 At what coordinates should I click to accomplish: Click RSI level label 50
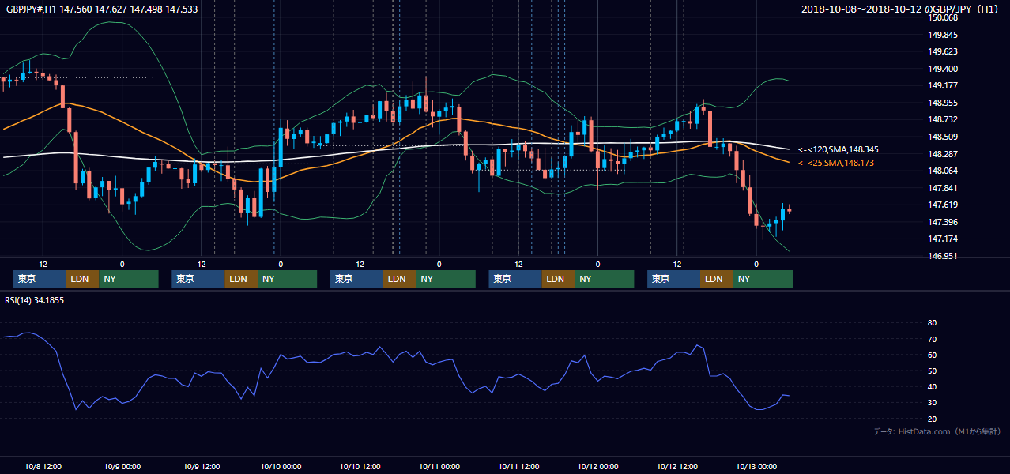(932, 371)
